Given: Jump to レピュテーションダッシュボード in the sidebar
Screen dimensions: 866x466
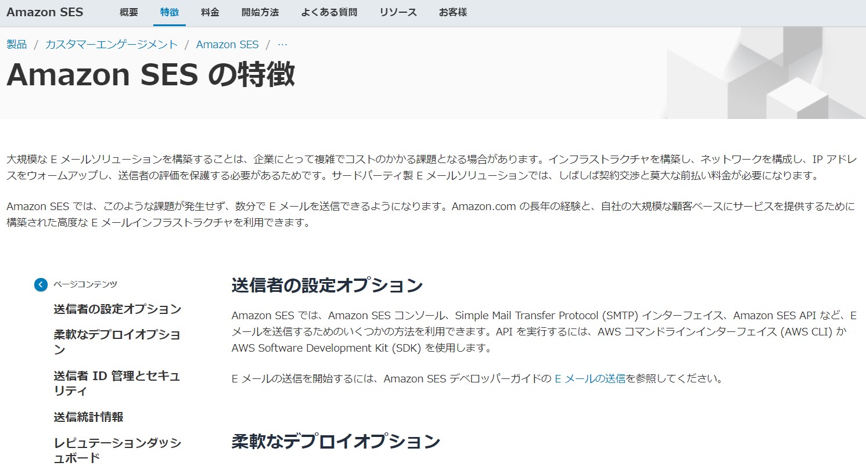Looking at the screenshot, I should point(117,450).
